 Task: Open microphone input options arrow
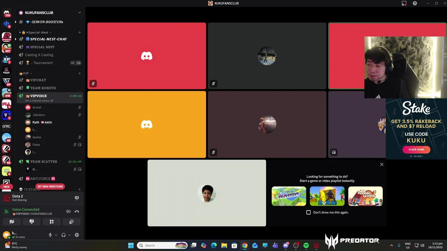point(56,235)
